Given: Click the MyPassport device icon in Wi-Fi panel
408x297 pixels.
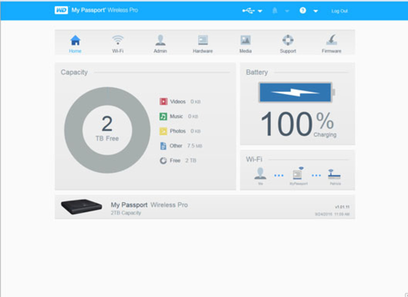Looking at the screenshot, I should 298,173.
